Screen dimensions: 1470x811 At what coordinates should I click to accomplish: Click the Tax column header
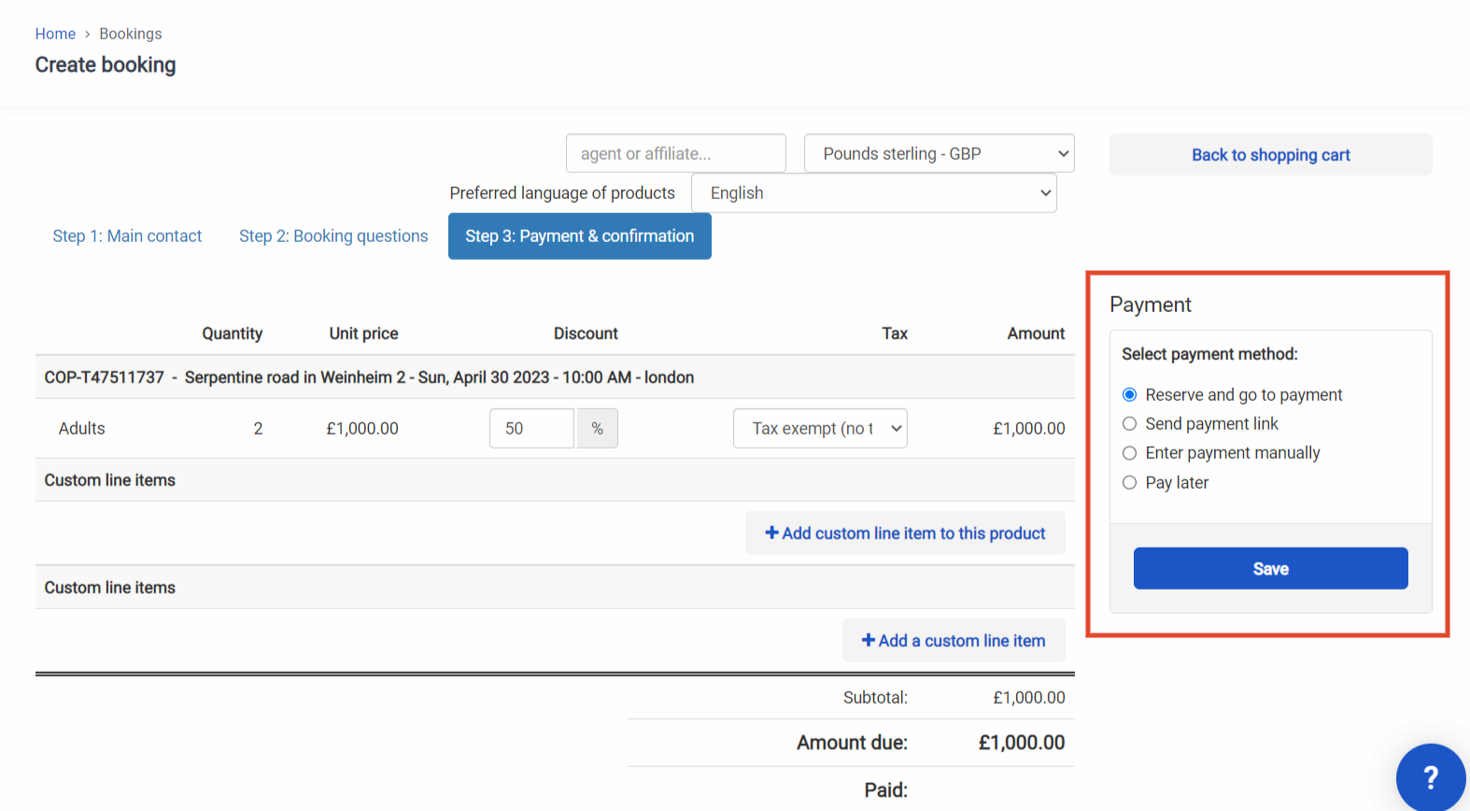coord(895,334)
